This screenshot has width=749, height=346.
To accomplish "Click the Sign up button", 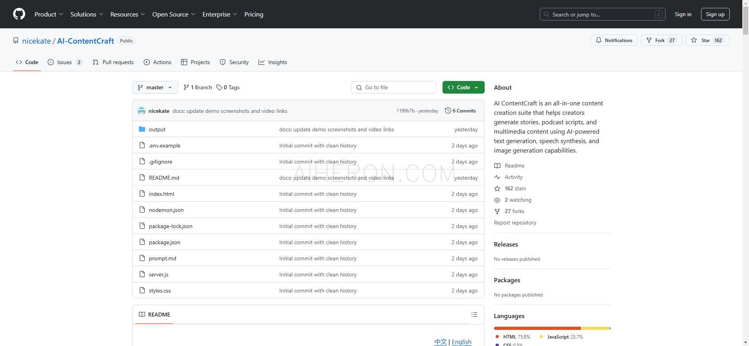I will [715, 14].
